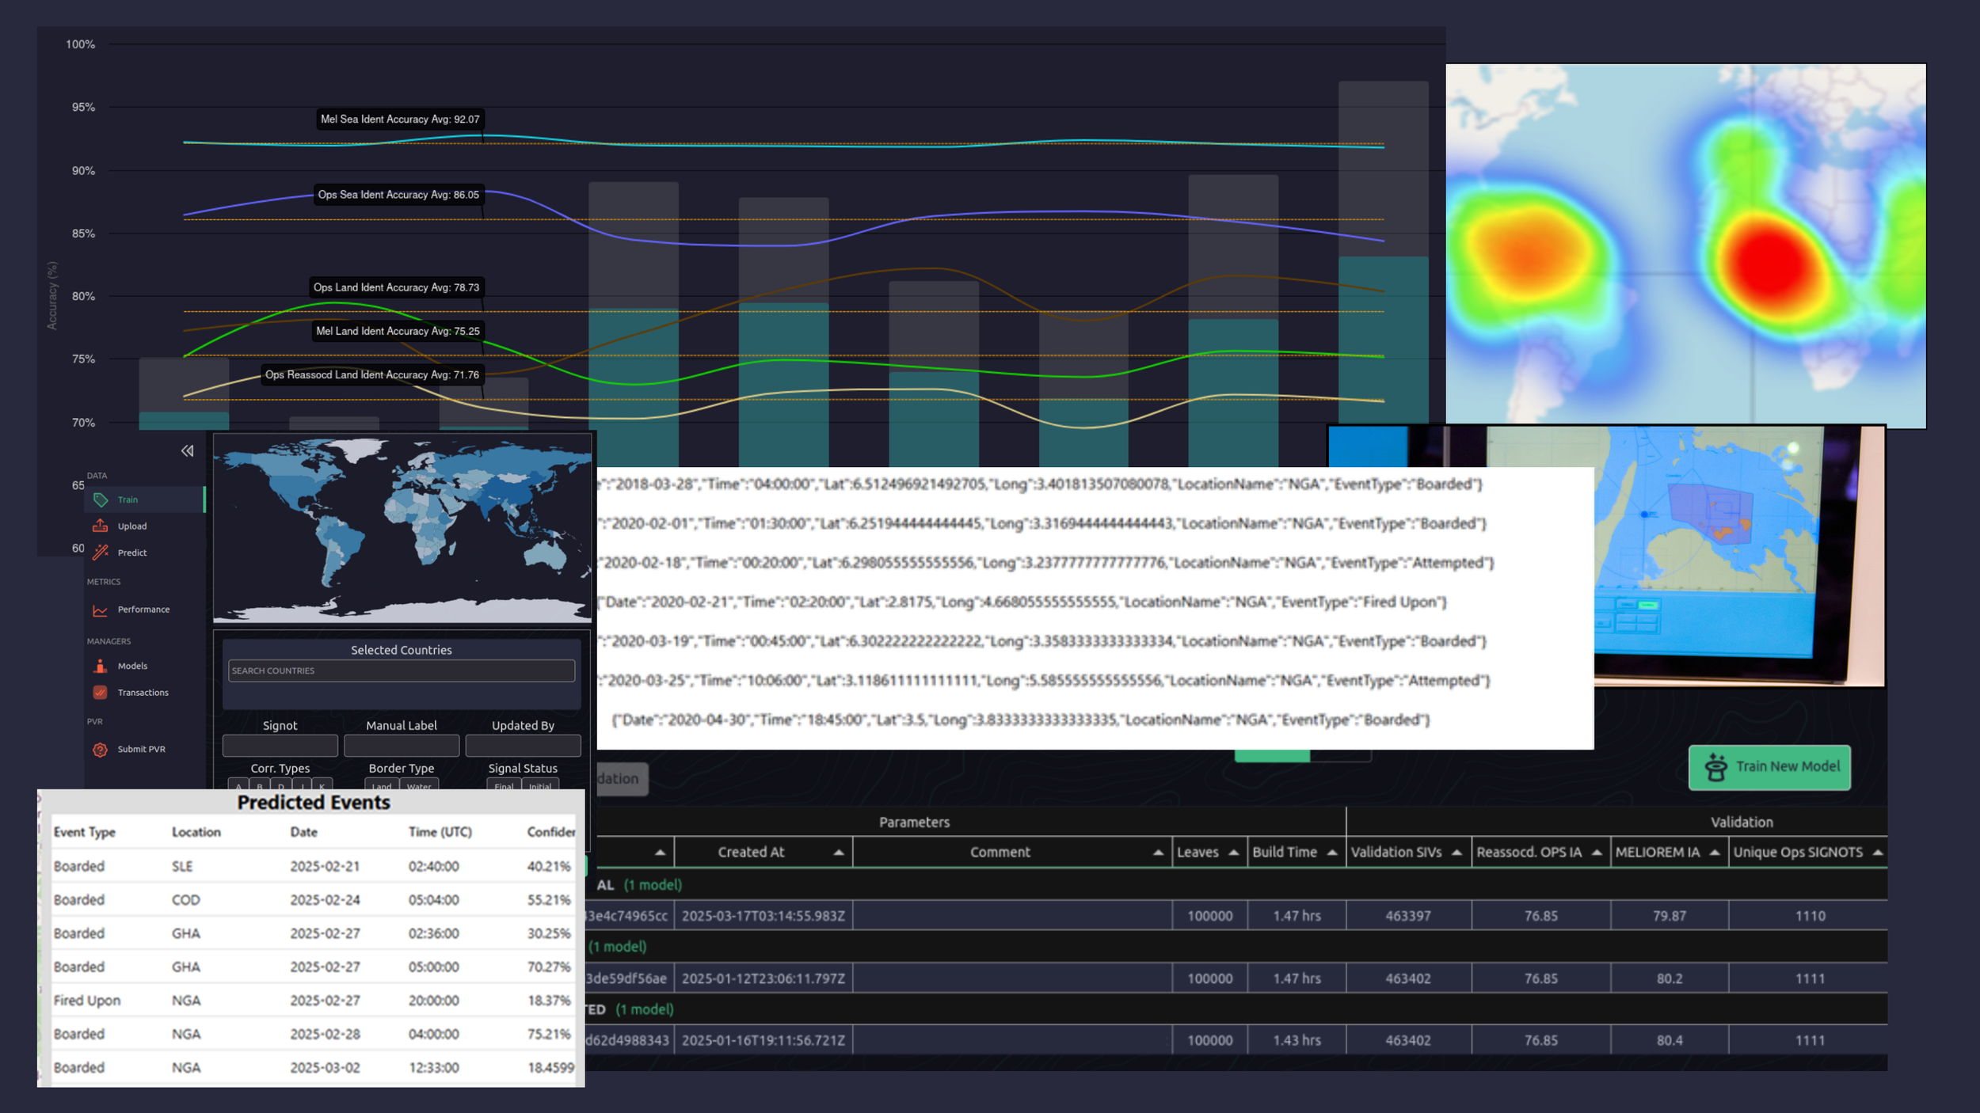Select the MELIOREM IA column header

tap(1657, 853)
